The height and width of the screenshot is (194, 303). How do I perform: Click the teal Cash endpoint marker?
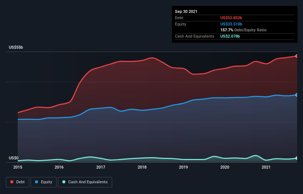tap(297, 158)
